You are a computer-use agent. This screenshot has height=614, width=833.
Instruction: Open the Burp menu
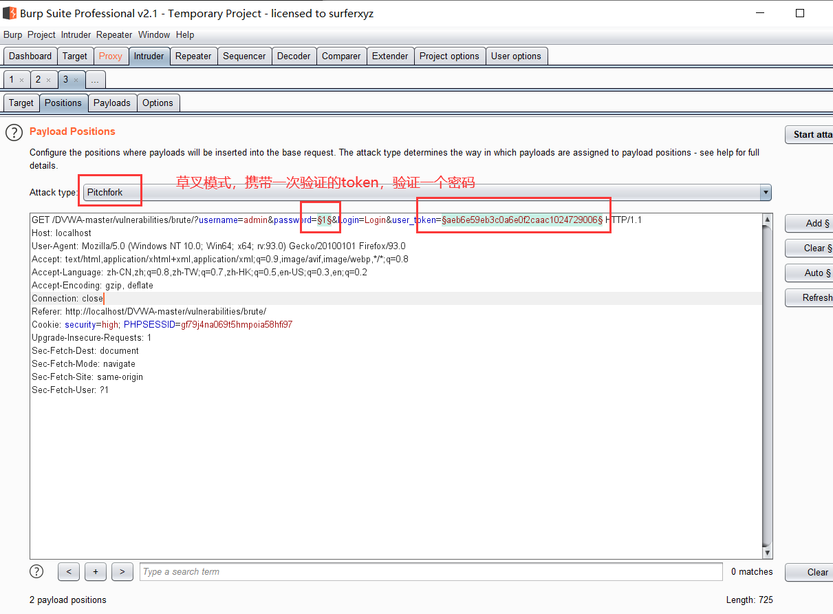click(x=12, y=34)
